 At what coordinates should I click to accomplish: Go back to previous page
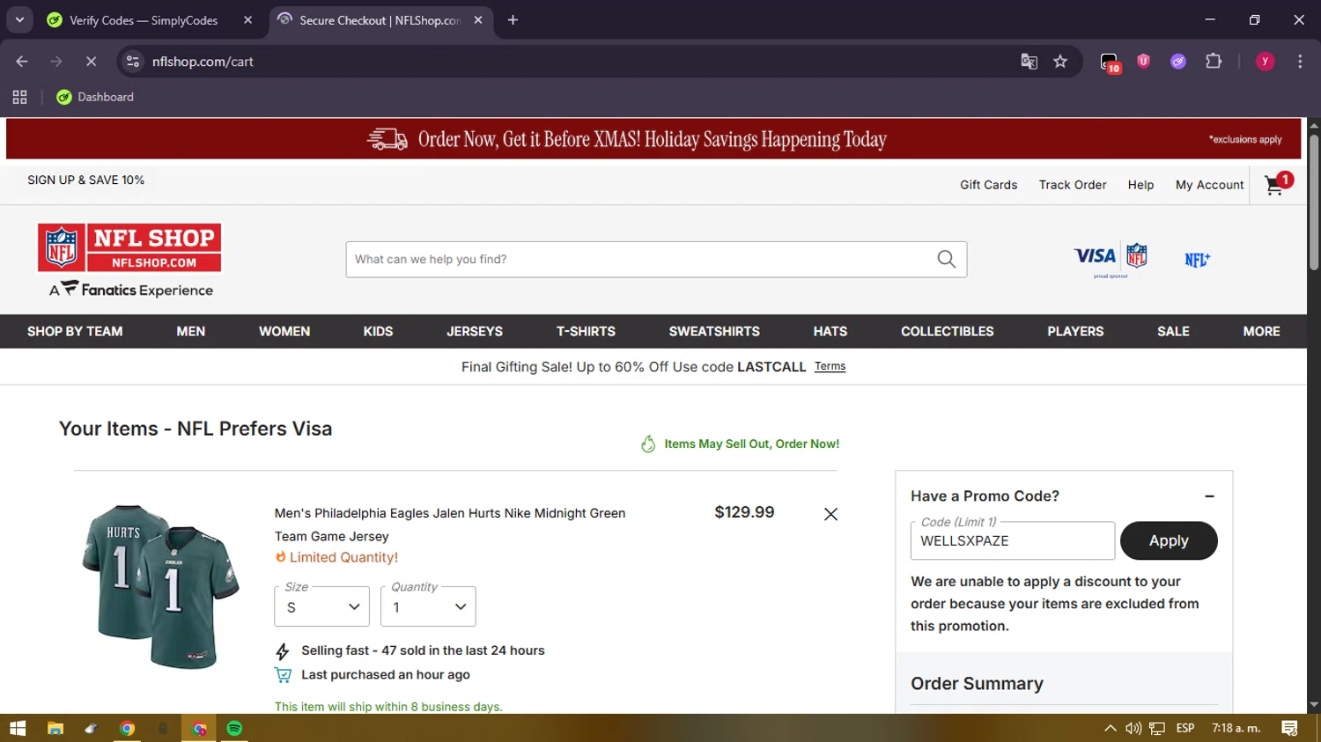(x=22, y=62)
